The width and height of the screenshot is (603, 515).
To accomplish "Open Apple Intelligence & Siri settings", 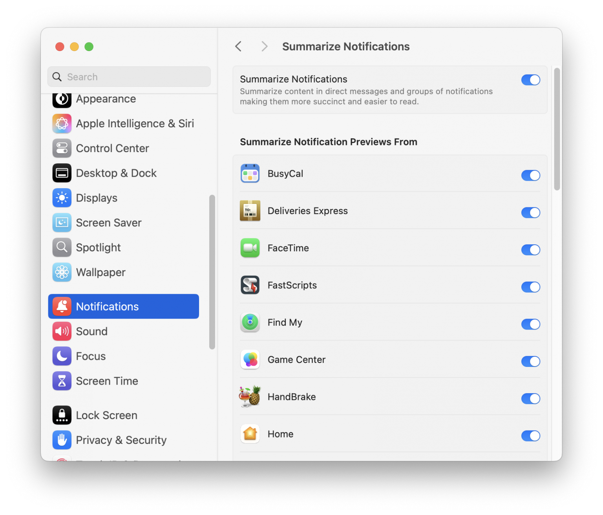I will tap(135, 123).
